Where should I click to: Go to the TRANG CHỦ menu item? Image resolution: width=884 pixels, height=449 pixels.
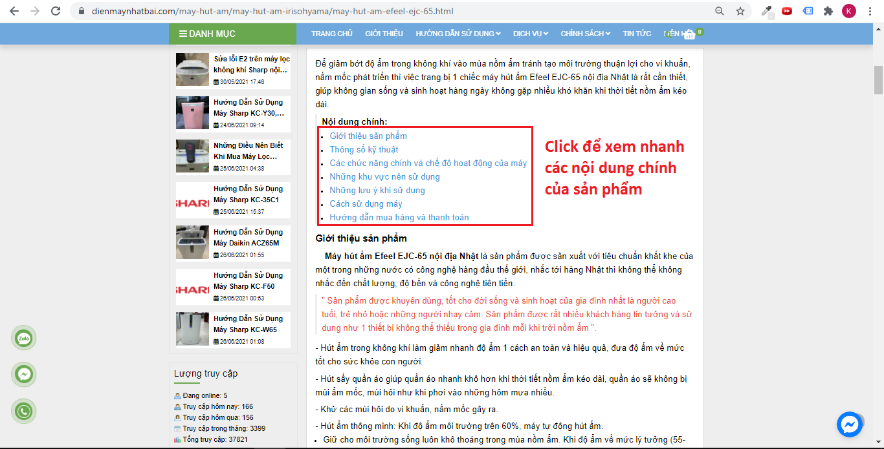331,34
